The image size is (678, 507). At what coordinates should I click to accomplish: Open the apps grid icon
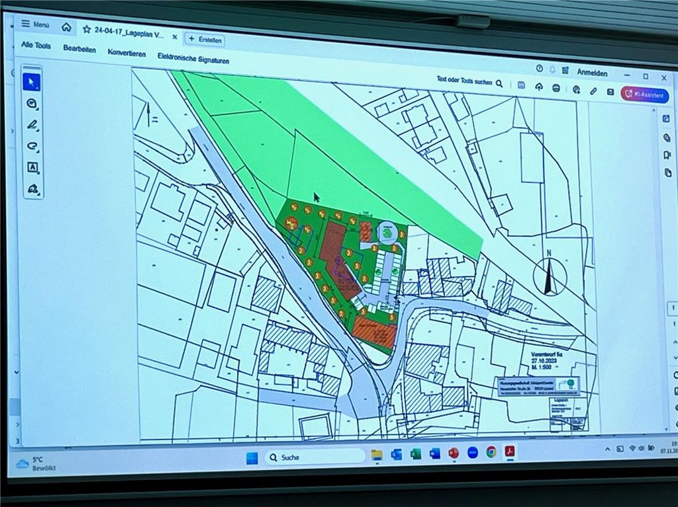point(565,70)
